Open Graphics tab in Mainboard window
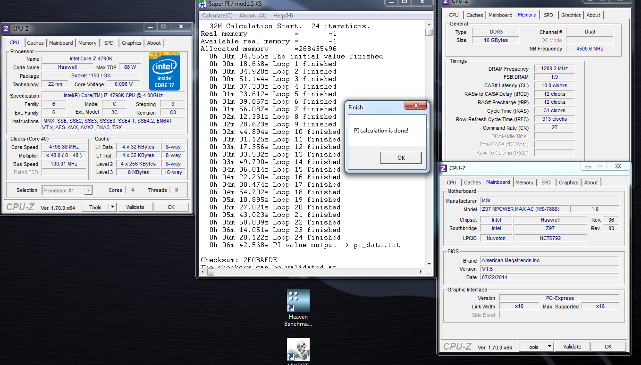Screen dimensions: 641x365 click(x=569, y=182)
